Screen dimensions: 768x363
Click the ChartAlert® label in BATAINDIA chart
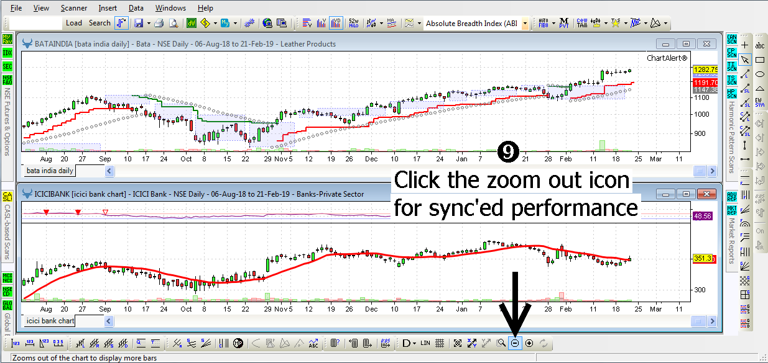point(667,58)
